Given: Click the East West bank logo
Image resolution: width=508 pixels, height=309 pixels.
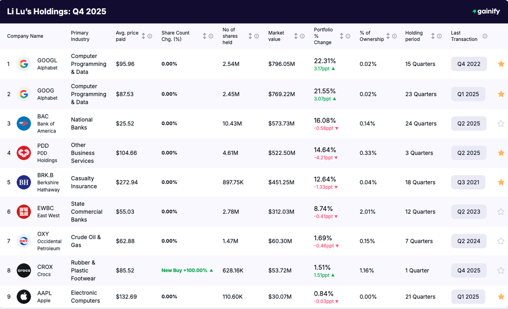Looking at the screenshot, I should (x=23, y=211).
